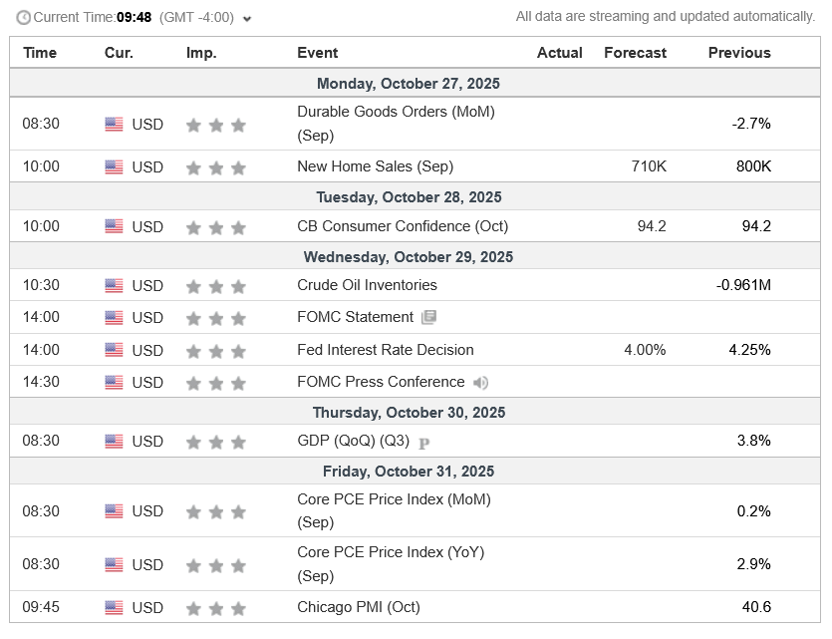Click importance stars for GDP (QoQ) (Q3)
Viewport: 832px width, 639px height.
[216, 442]
